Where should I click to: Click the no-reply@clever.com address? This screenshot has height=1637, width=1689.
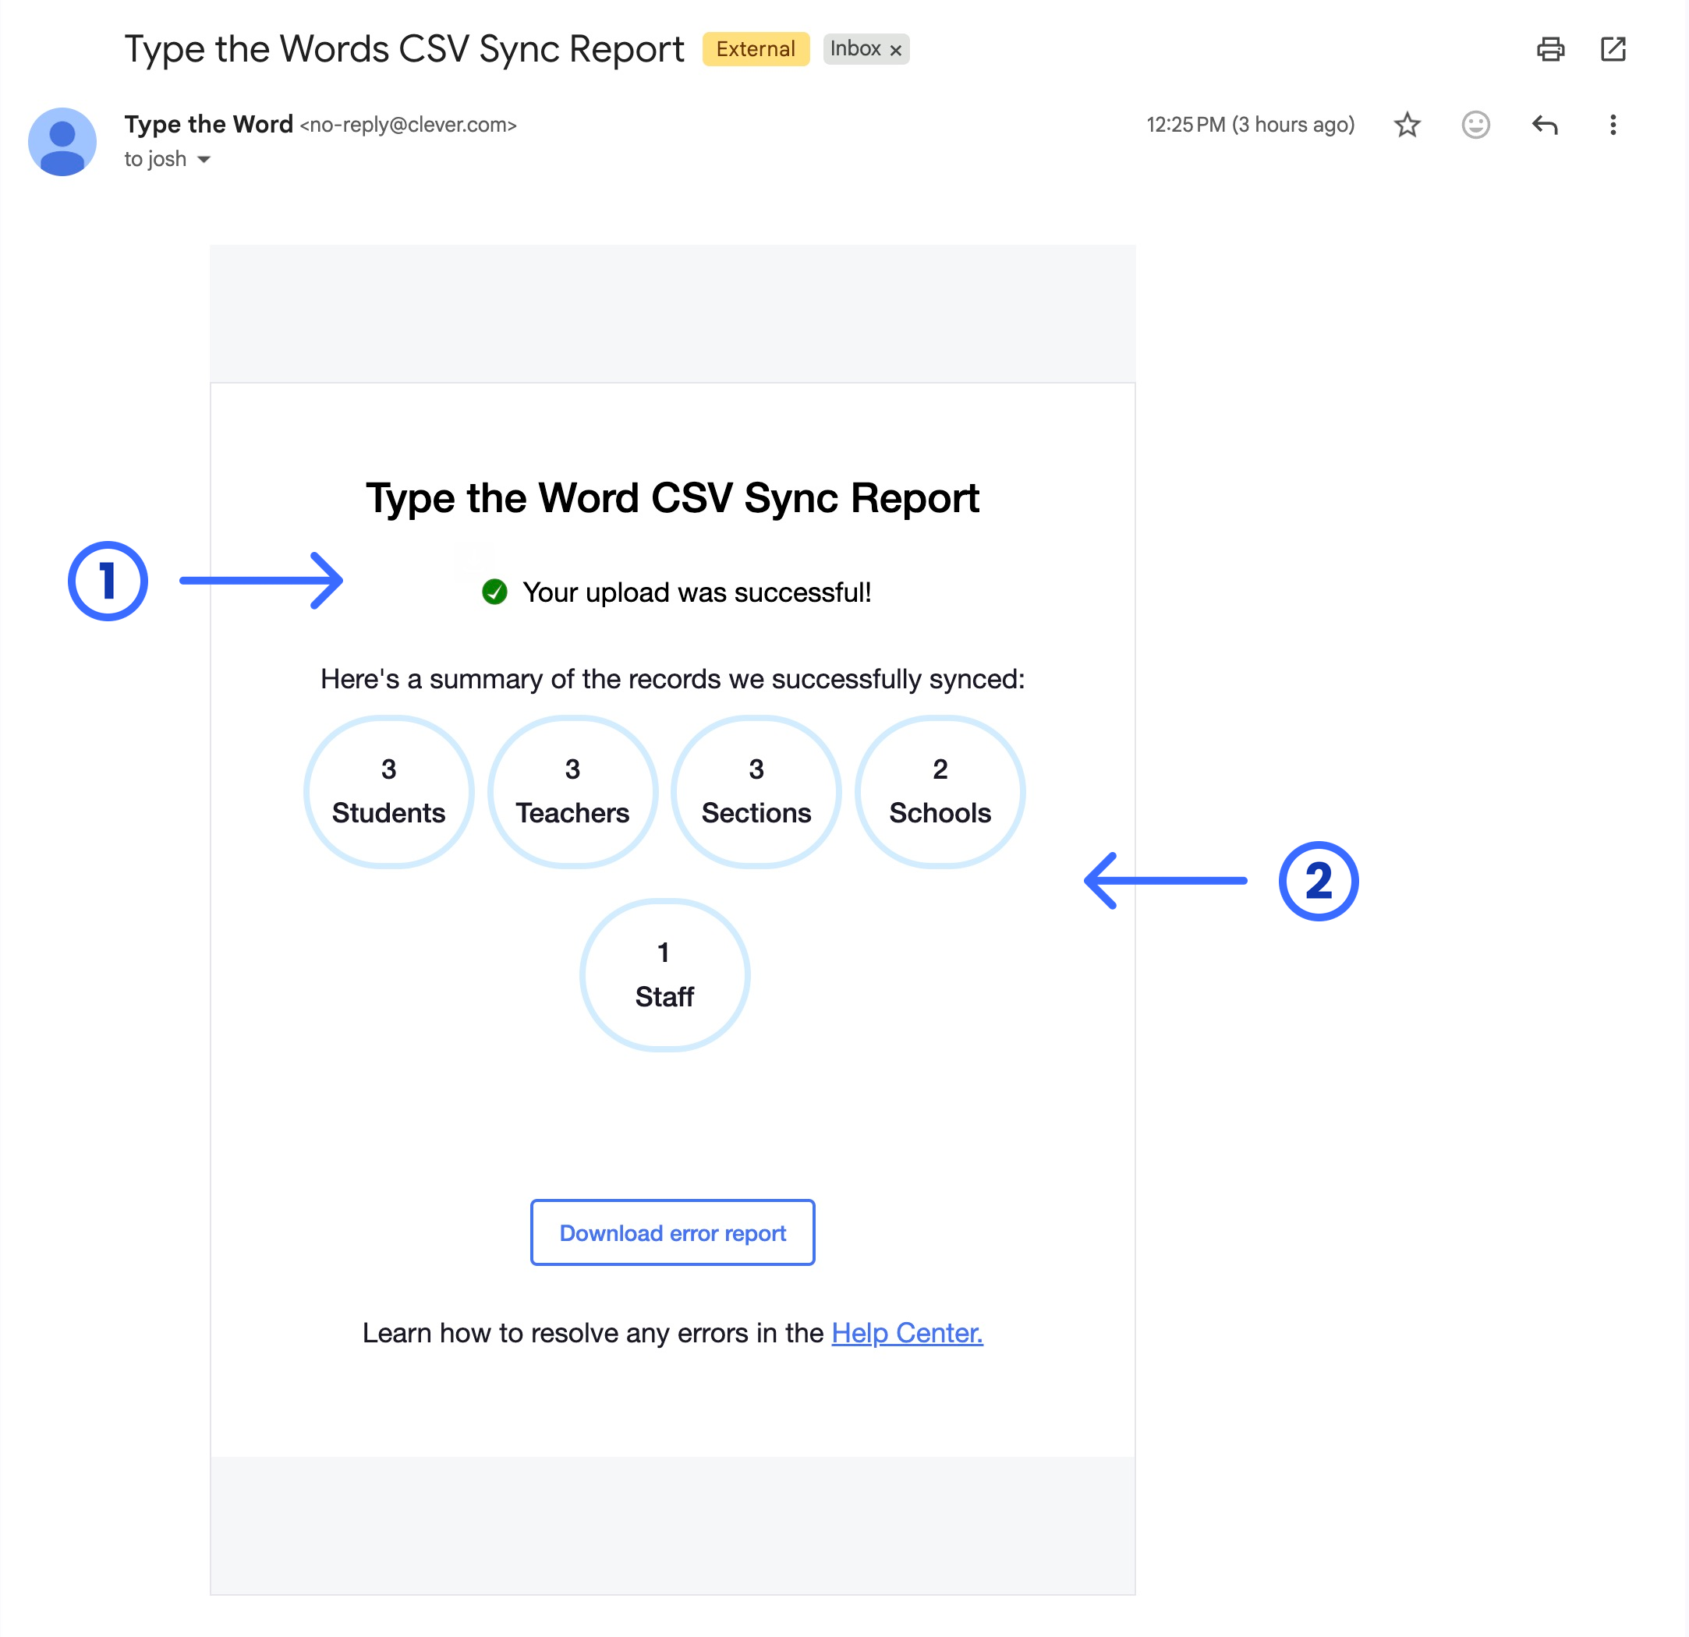pyautogui.click(x=408, y=125)
